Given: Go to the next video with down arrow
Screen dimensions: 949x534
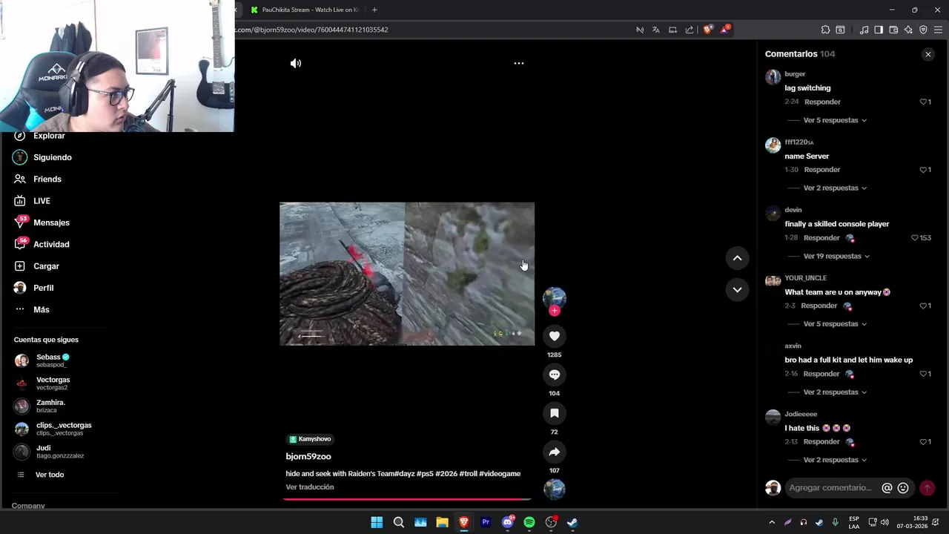Looking at the screenshot, I should coord(737,290).
